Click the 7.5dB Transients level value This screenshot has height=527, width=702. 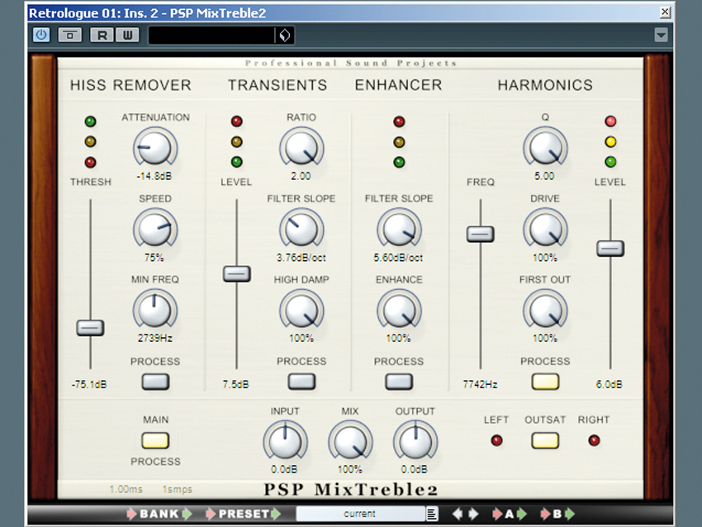tap(236, 384)
